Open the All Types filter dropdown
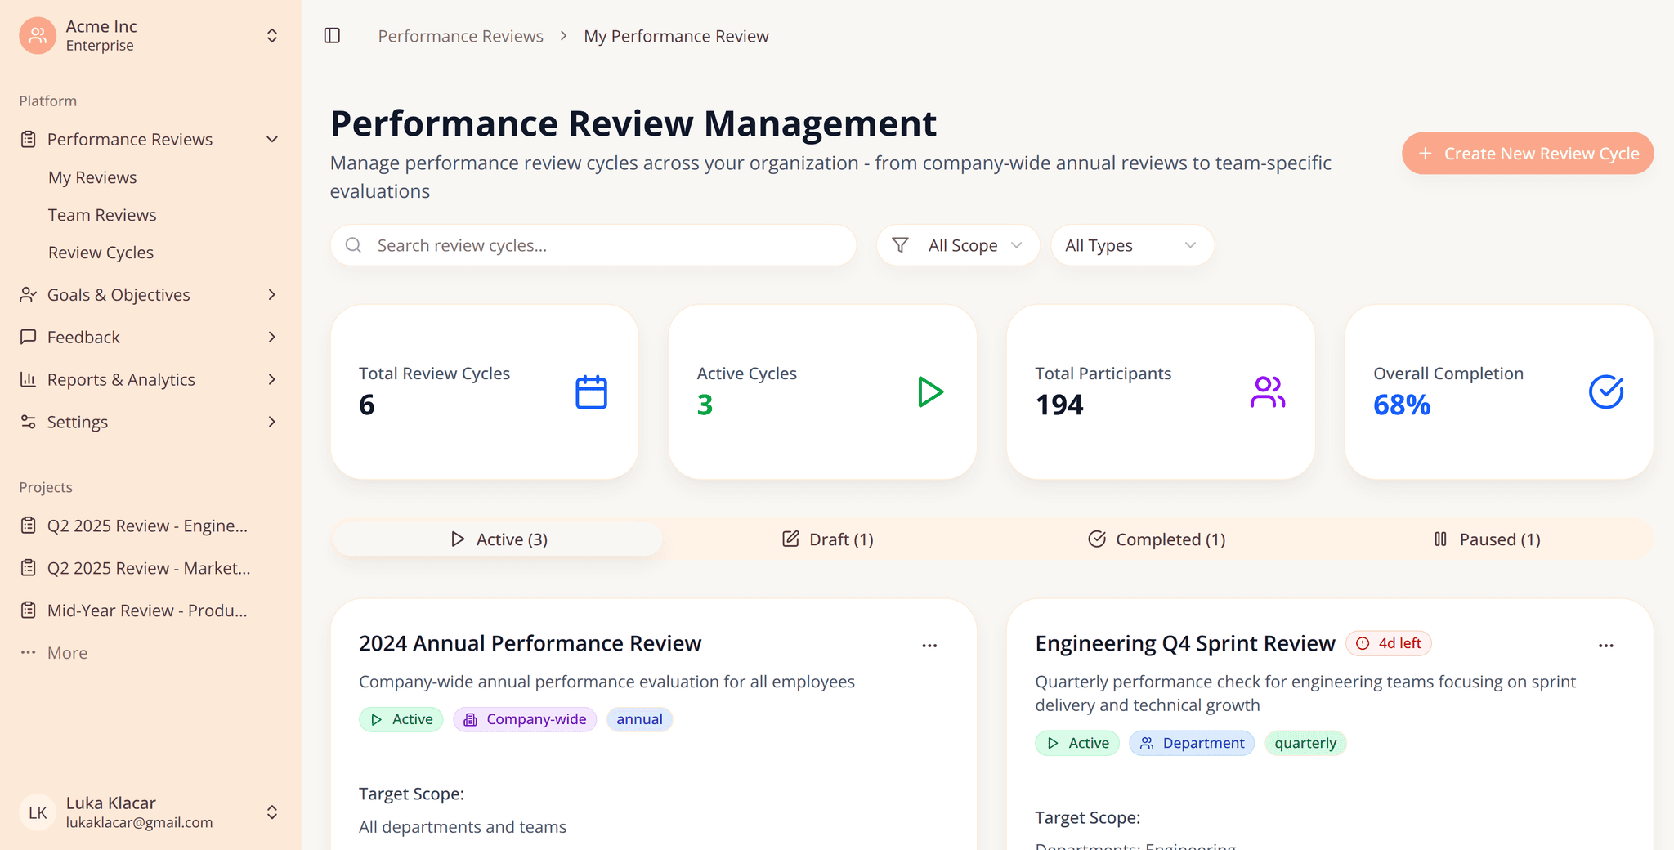This screenshot has height=850, width=1674. (1132, 245)
